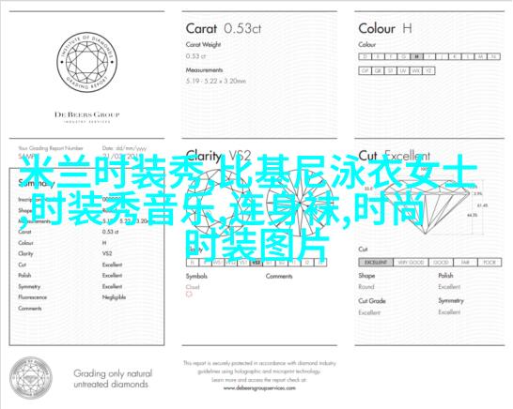
Task: Select the VERY GOOD cut grade cell
Action: pyautogui.click(x=411, y=263)
